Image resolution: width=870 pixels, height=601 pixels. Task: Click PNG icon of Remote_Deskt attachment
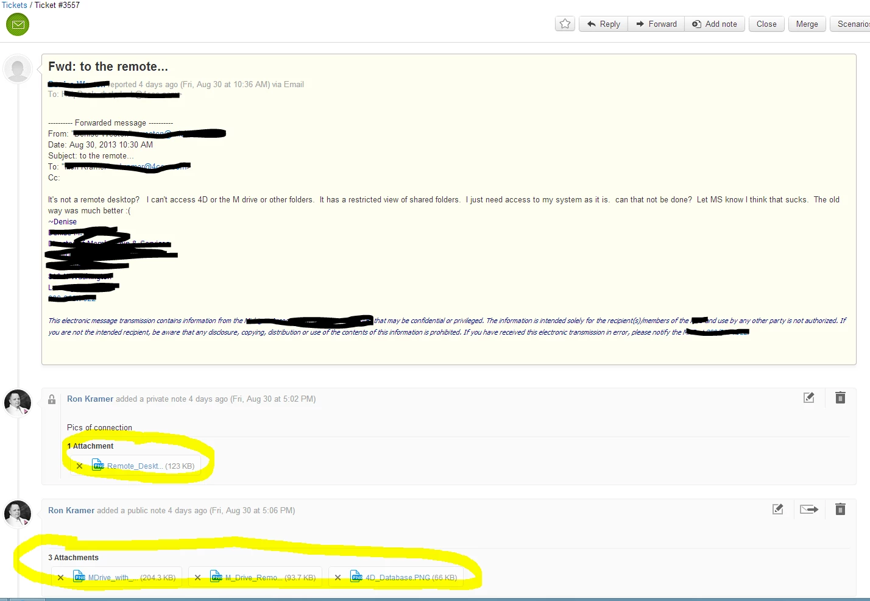(x=98, y=466)
